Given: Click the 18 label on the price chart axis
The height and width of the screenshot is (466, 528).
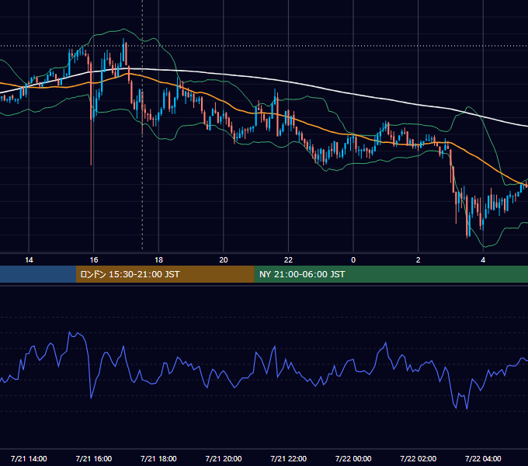Looking at the screenshot, I should coord(158,260).
